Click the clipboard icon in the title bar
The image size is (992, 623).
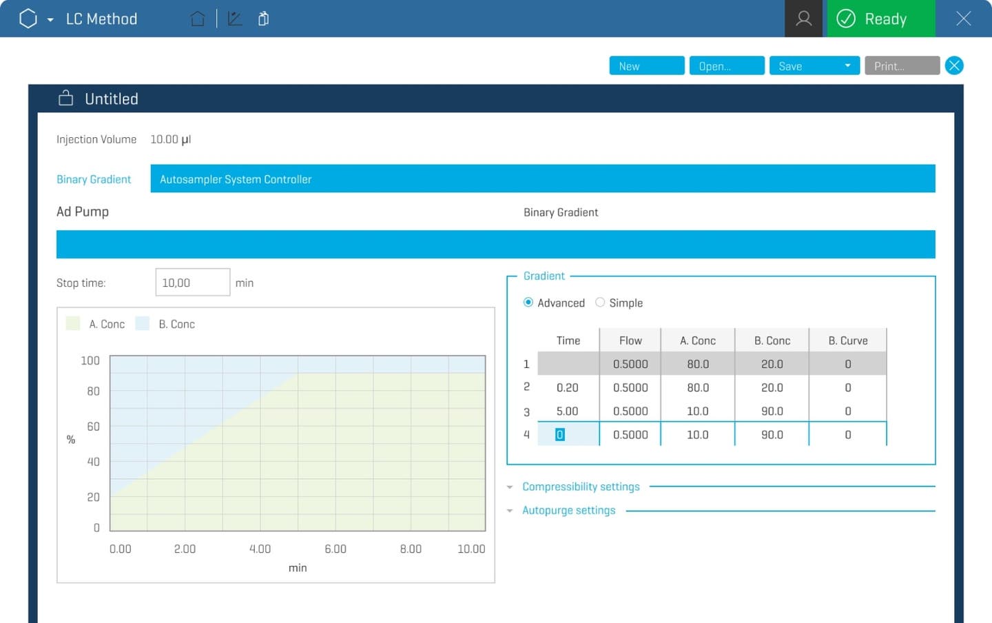pos(263,19)
